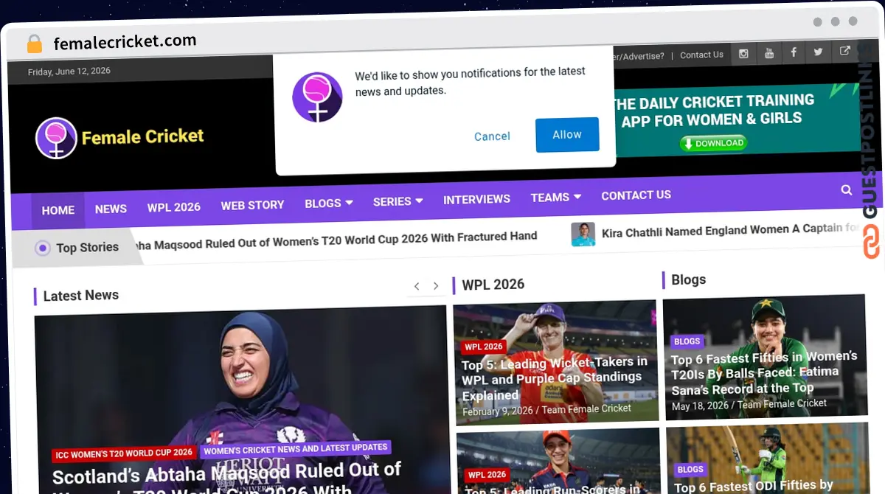This screenshot has height=494, width=885.
Task: Click the Female Cricket site title text
Action: click(x=142, y=136)
